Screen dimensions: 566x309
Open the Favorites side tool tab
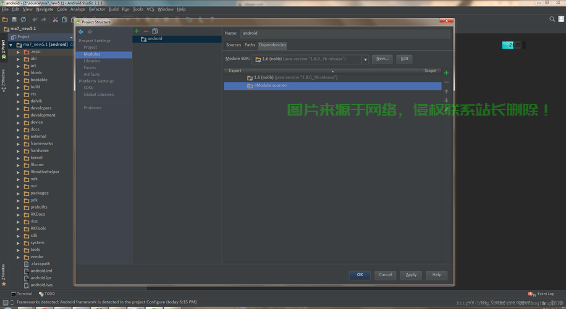coord(3,275)
